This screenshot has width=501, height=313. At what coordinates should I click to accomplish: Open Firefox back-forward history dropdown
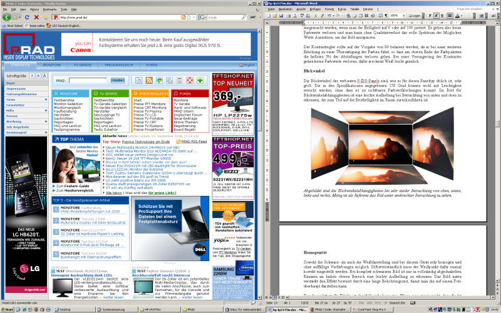coord(20,18)
